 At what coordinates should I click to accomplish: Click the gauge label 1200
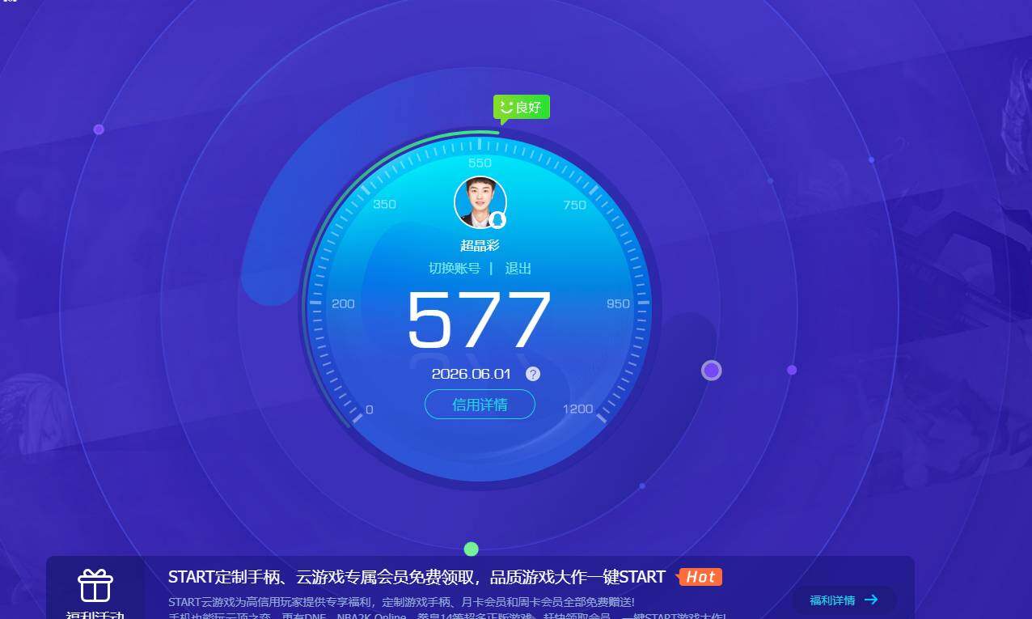click(x=578, y=409)
